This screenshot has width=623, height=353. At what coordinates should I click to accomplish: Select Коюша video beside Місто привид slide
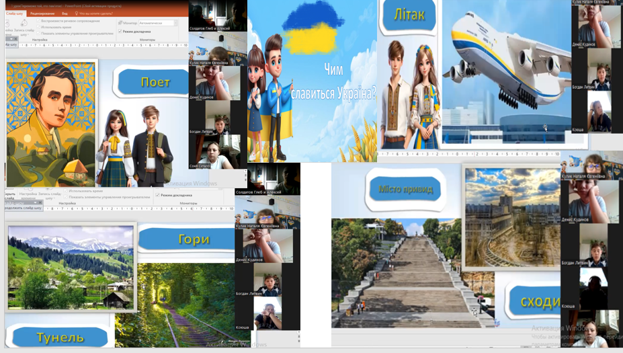(593, 288)
